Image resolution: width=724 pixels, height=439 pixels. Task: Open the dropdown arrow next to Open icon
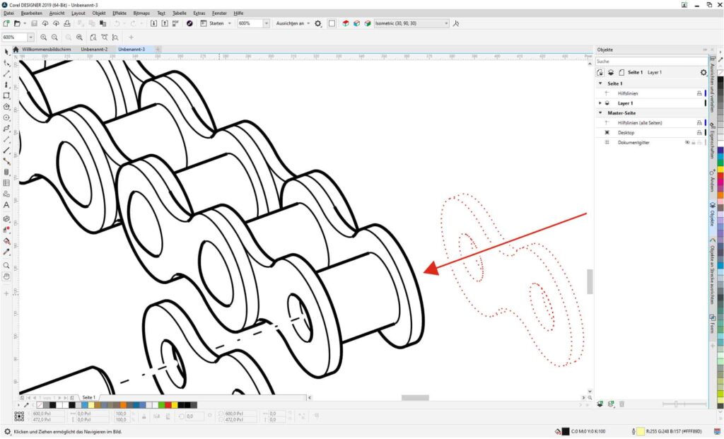25,23
